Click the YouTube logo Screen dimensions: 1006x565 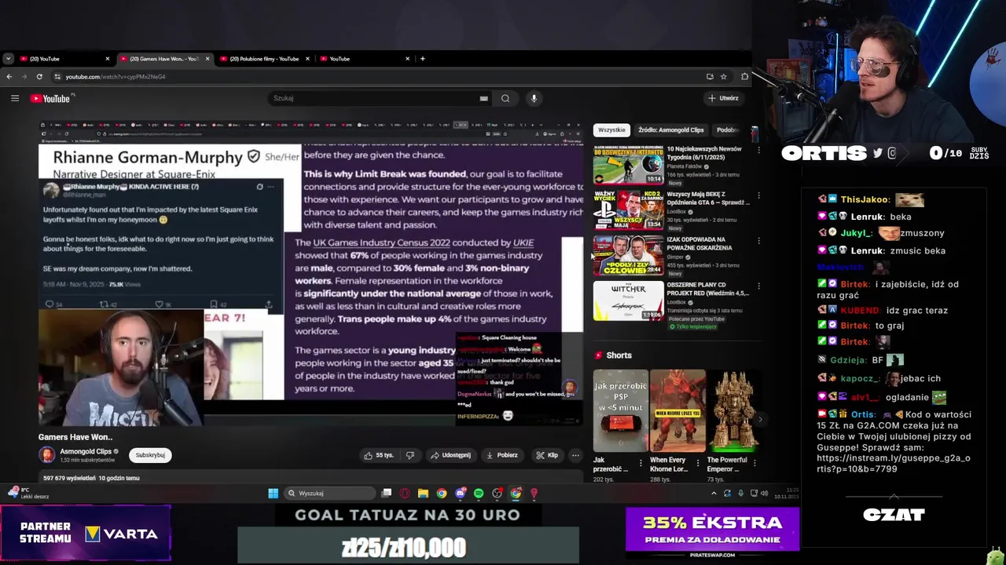pyautogui.click(x=50, y=98)
